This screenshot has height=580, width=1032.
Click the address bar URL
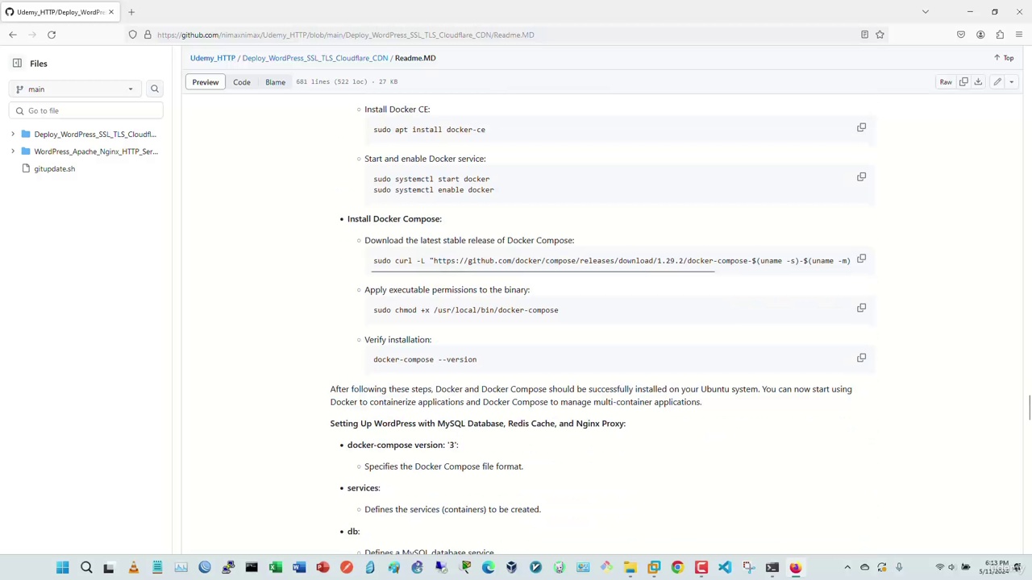coord(345,35)
